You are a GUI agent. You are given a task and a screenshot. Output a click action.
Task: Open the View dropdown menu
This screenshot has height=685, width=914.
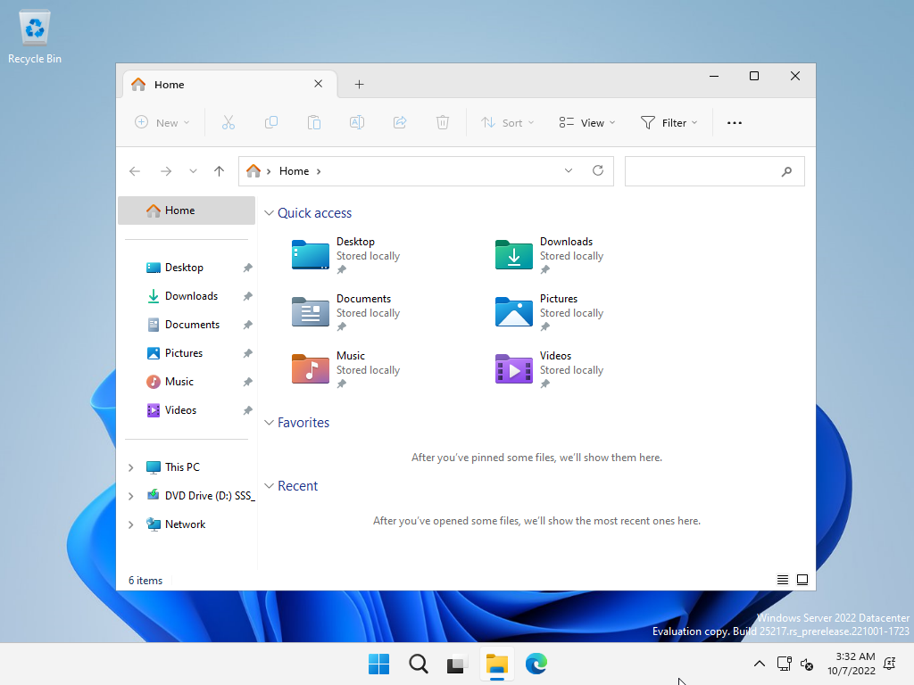pos(587,122)
